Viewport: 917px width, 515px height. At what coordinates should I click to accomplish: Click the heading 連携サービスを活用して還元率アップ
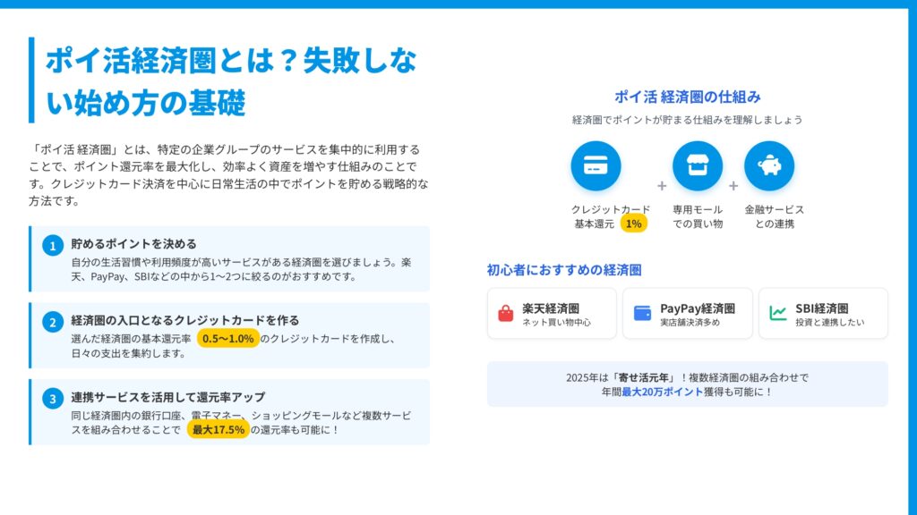168,397
